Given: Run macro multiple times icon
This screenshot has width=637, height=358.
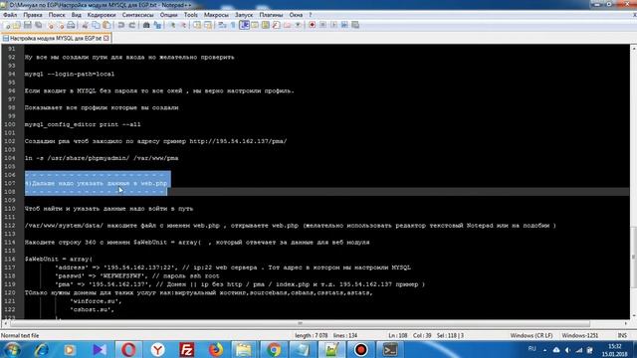Looking at the screenshot, I should coord(344,25).
